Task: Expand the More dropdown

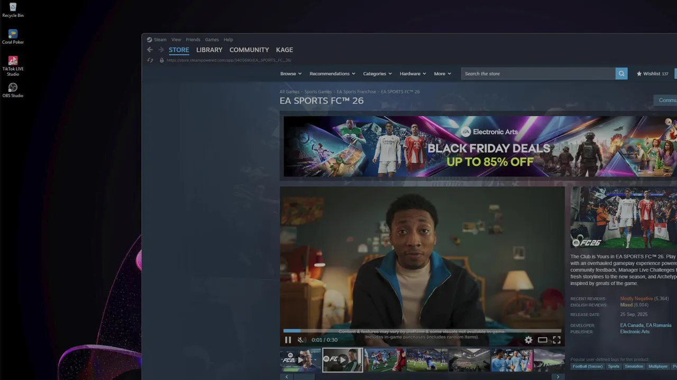Action: pos(443,74)
